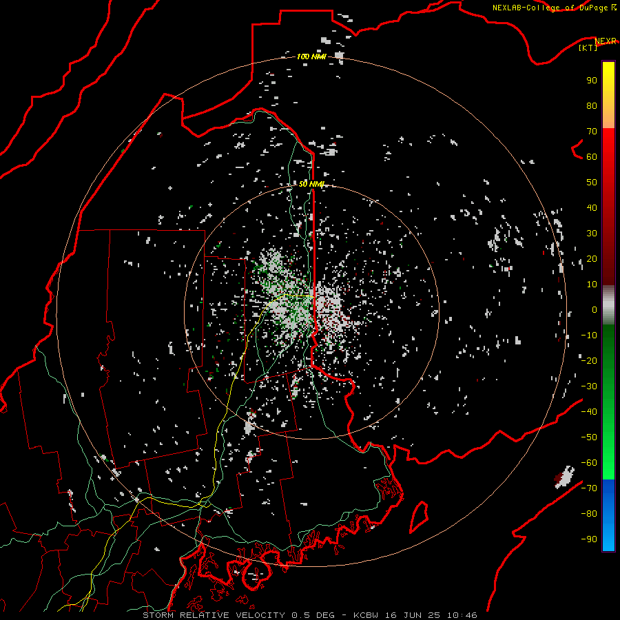Click the 60 value on velocity scale
This screenshot has height=620, width=620.
pos(592,157)
